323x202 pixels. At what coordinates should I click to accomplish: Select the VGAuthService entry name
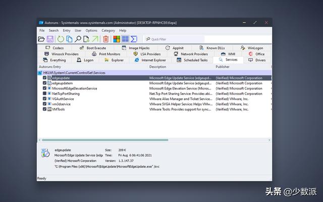pos(63,99)
